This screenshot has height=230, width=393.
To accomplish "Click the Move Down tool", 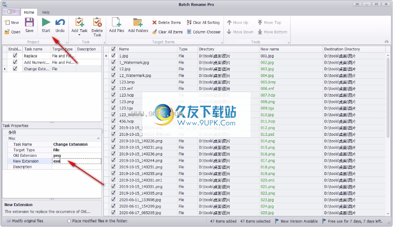I will (240, 32).
